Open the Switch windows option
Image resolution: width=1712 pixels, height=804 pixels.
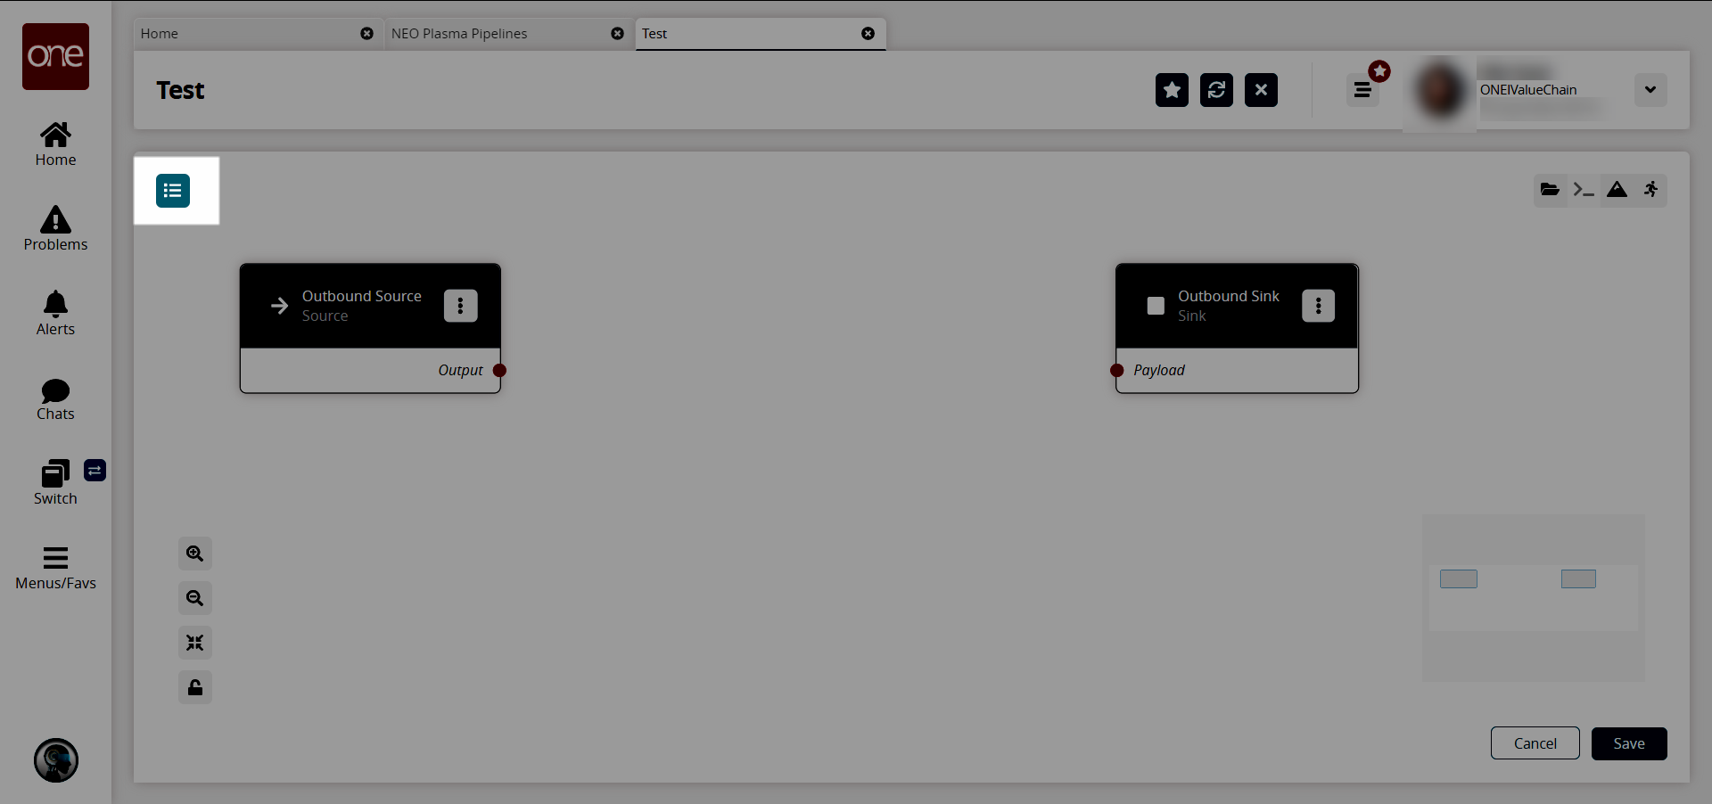coord(55,483)
